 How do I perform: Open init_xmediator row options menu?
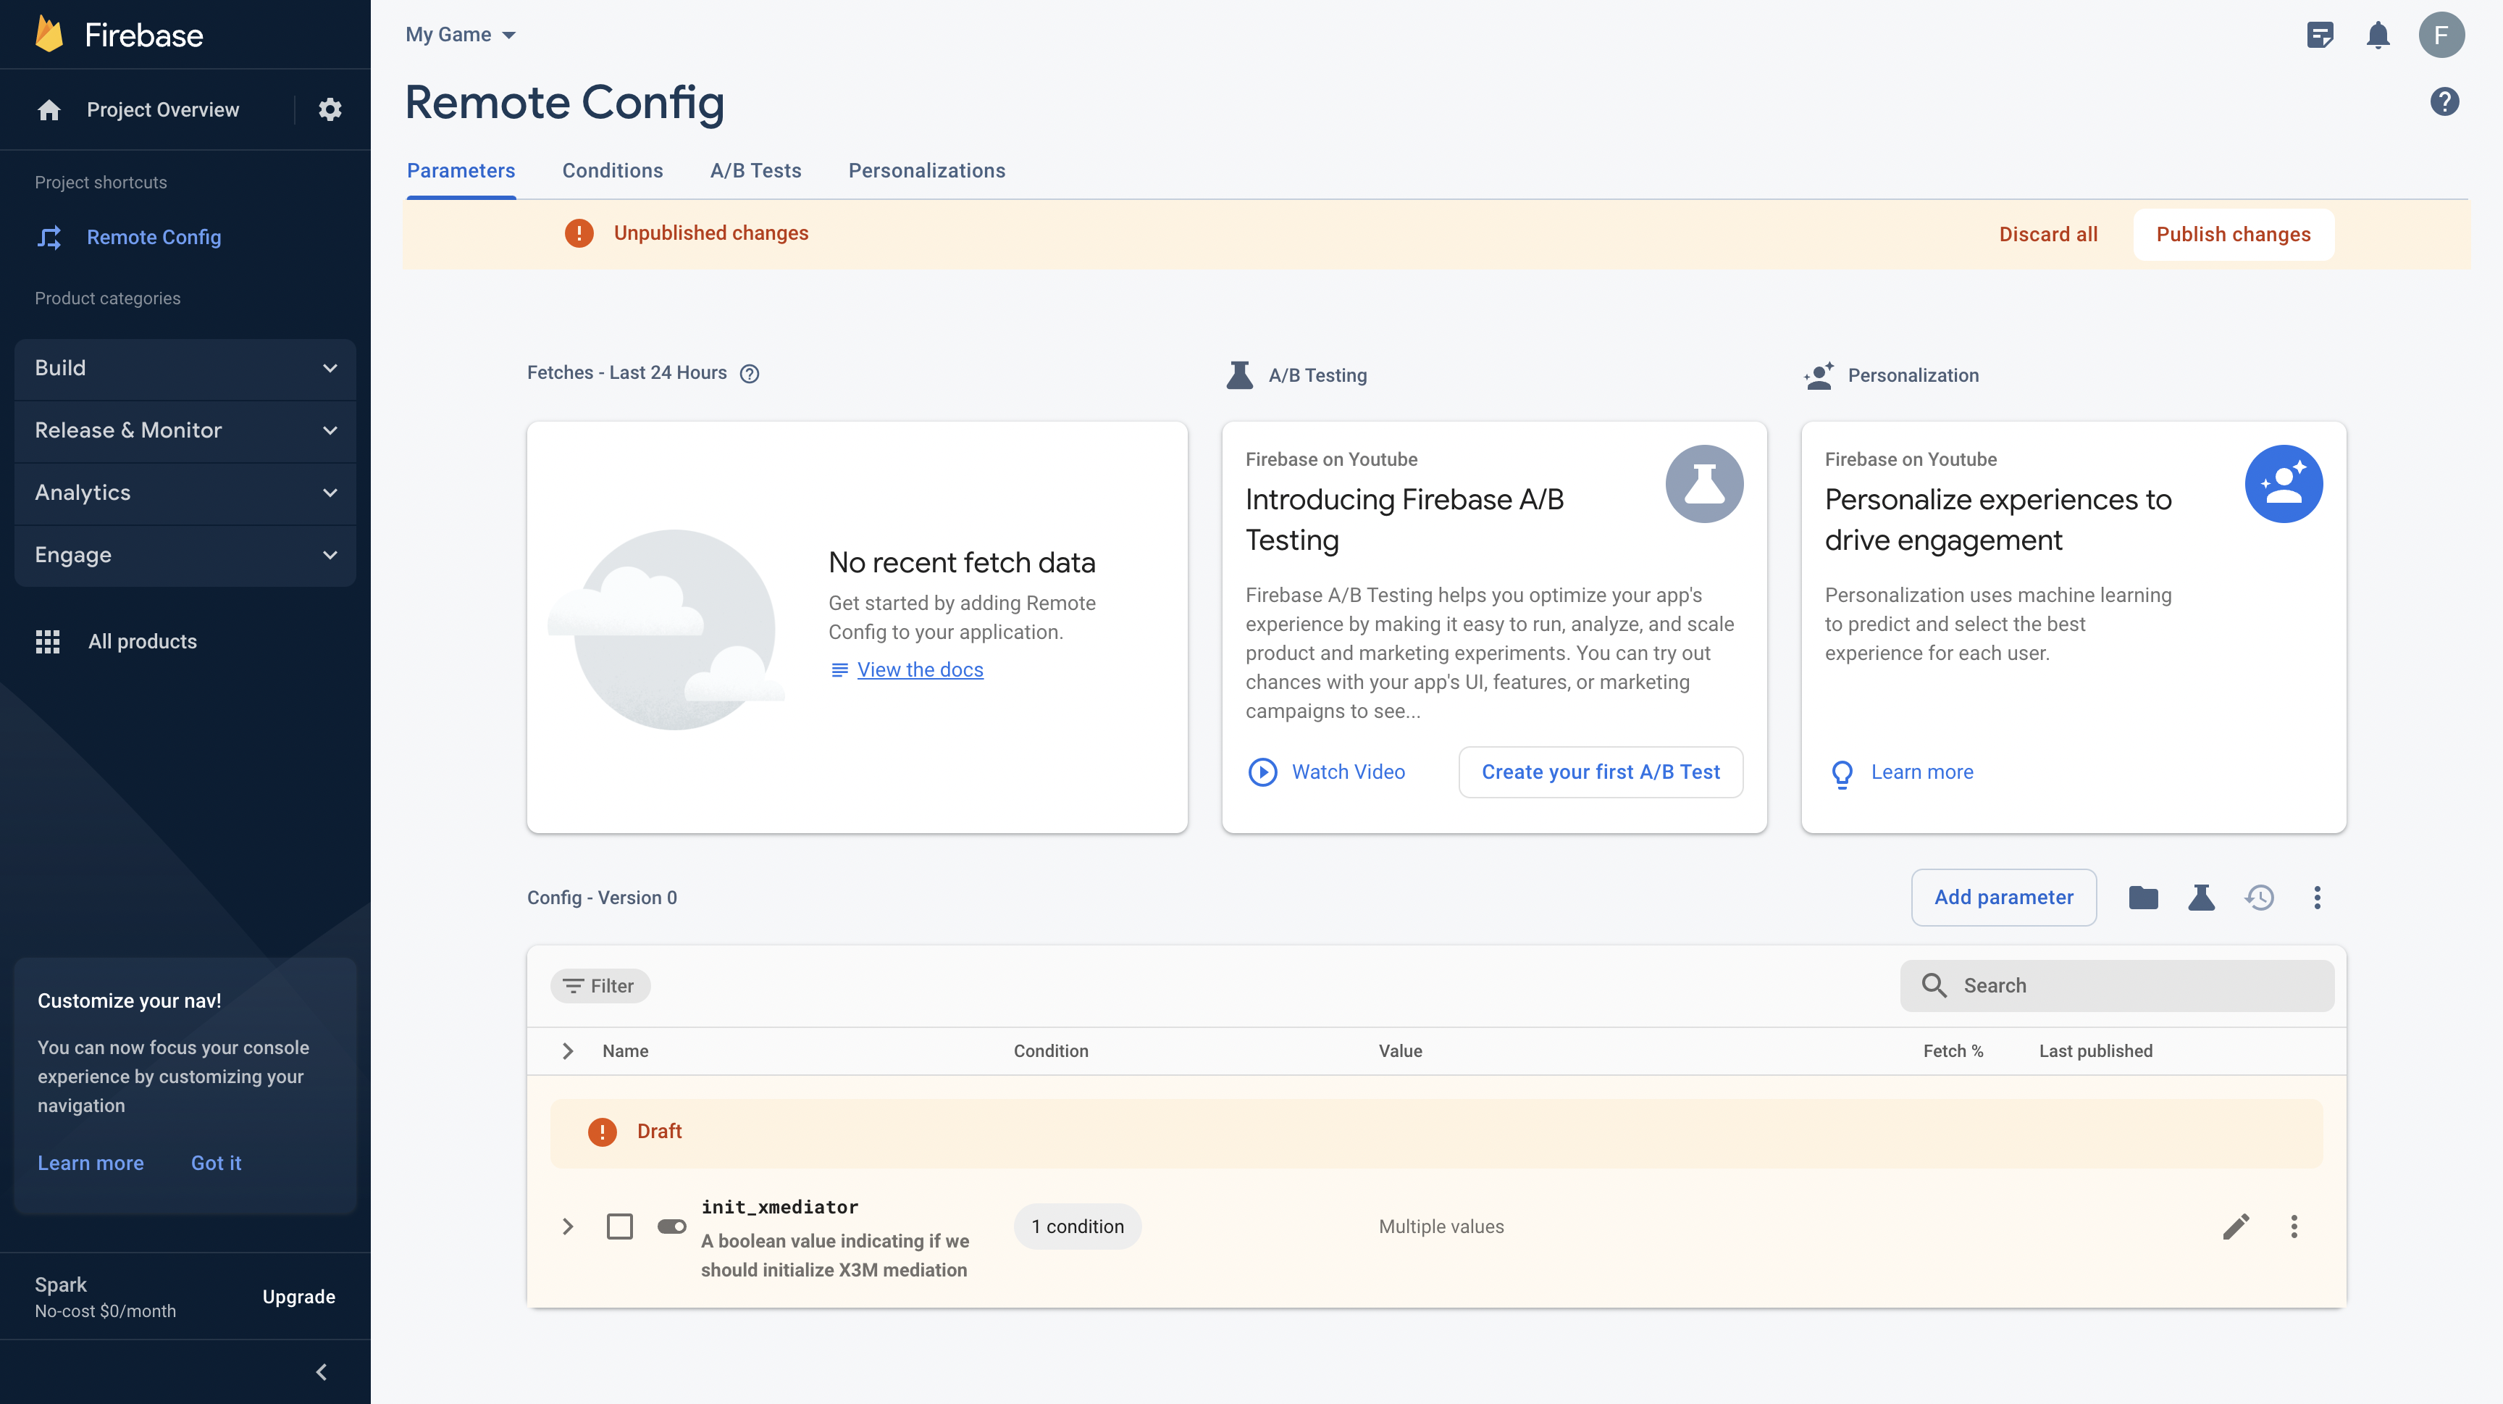click(x=2294, y=1227)
